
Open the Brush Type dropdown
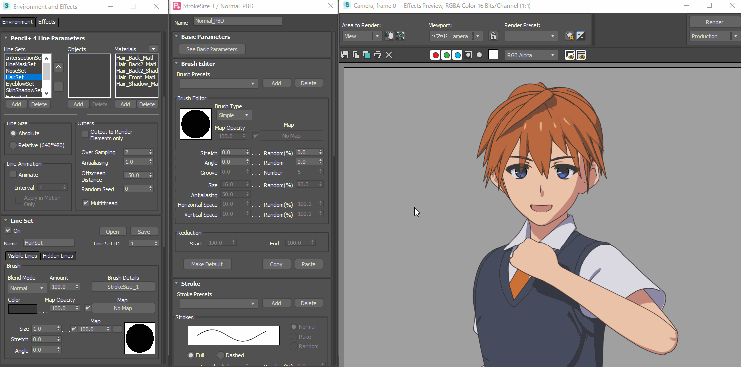(234, 115)
